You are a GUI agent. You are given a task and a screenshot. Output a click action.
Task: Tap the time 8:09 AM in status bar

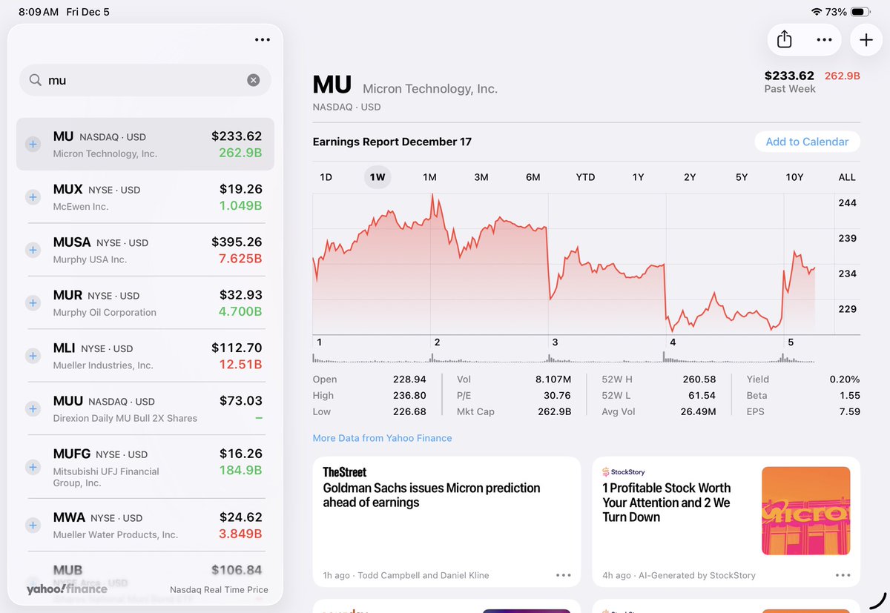click(38, 12)
